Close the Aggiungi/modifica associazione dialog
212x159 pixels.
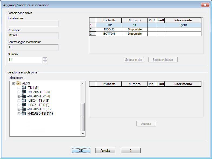click(205, 5)
